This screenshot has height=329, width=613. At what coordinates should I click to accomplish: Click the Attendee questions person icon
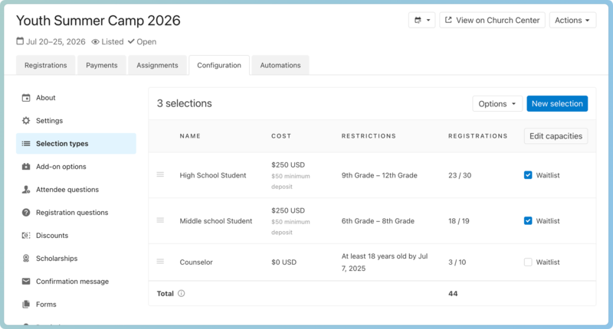(26, 190)
